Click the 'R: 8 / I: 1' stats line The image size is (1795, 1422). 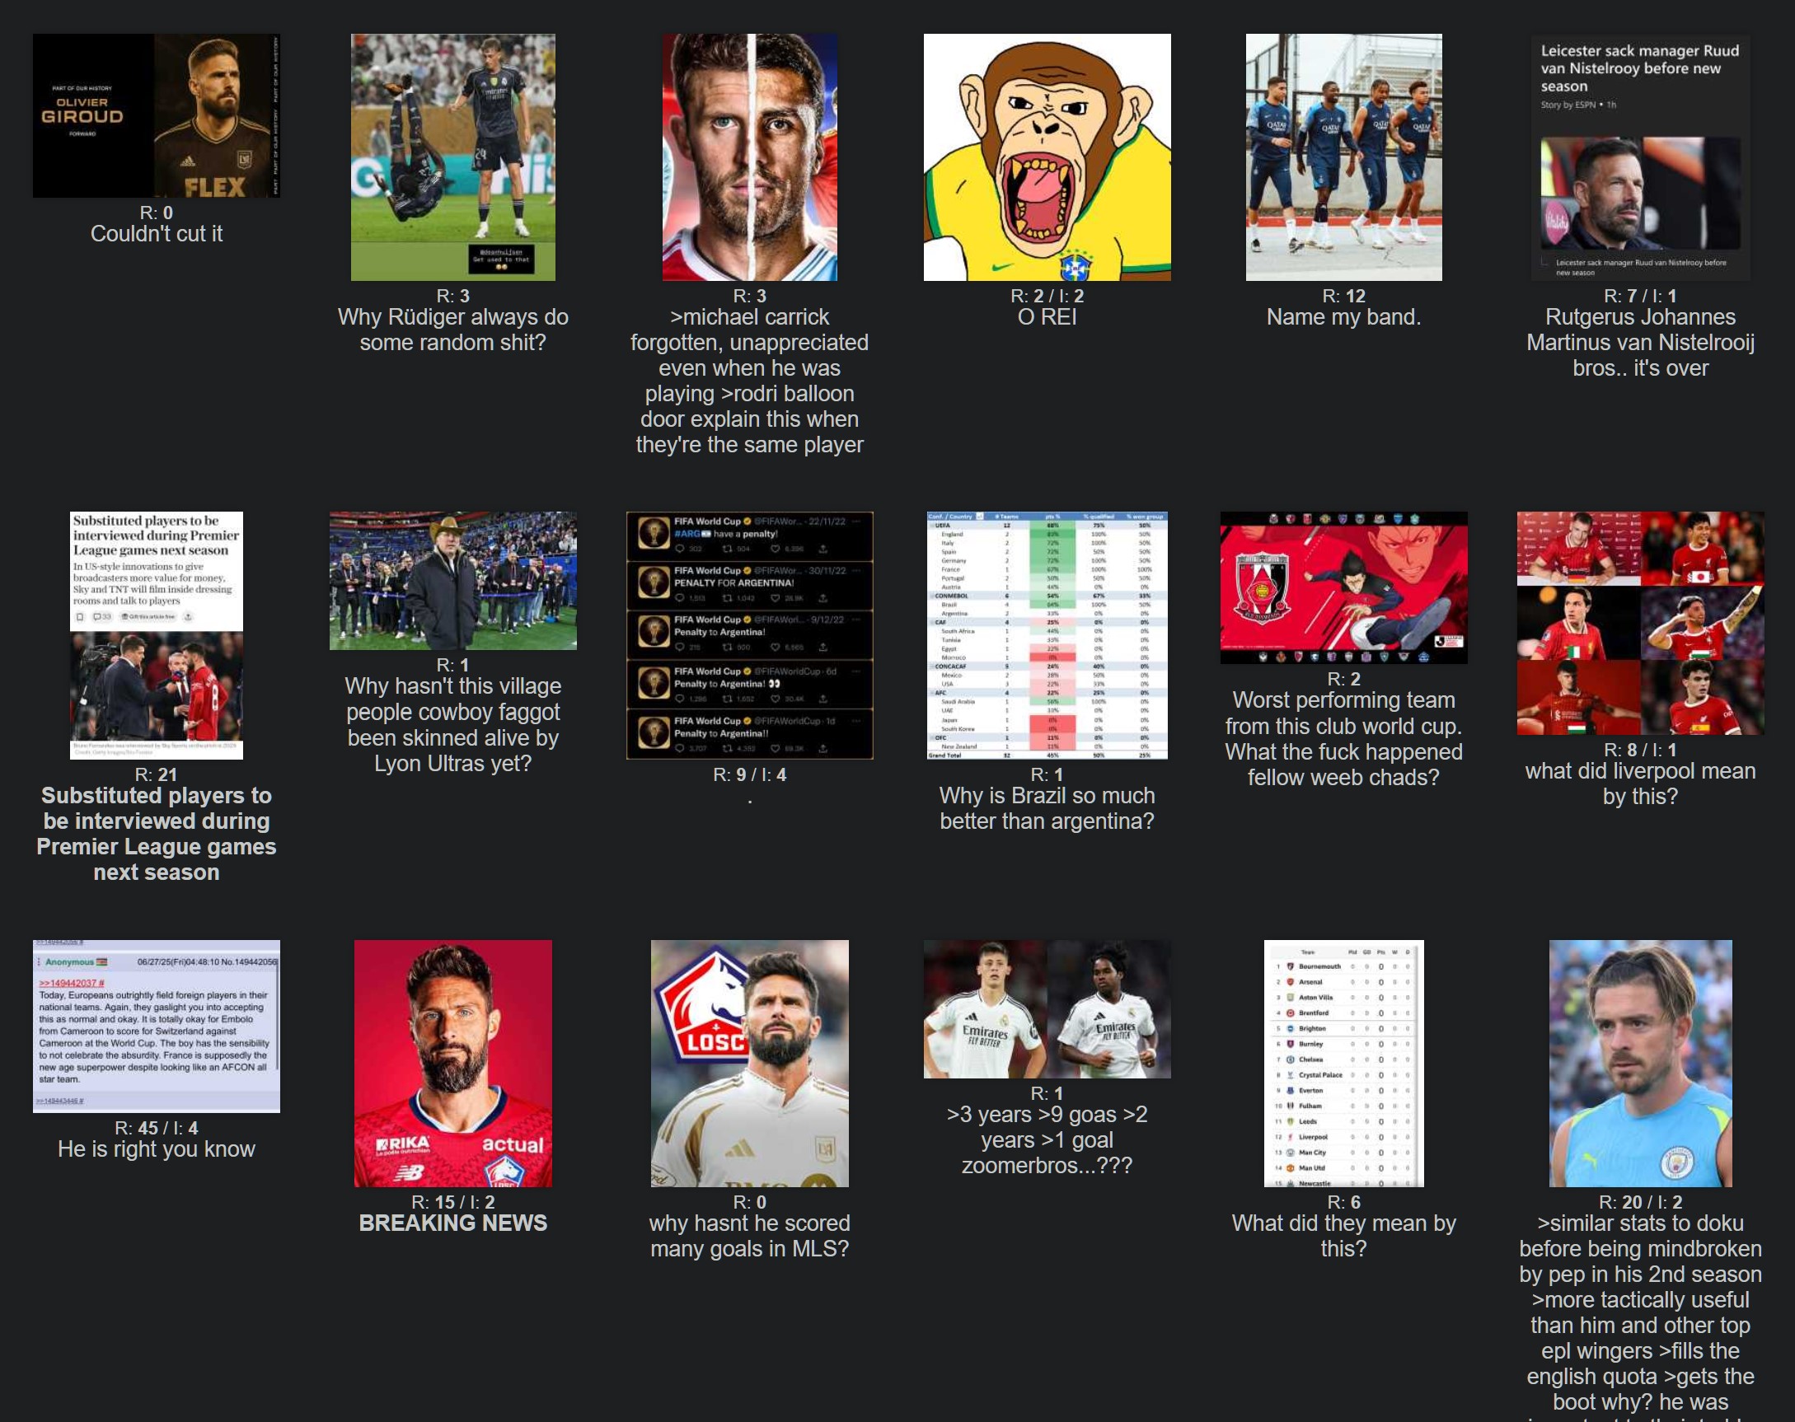point(1640,750)
